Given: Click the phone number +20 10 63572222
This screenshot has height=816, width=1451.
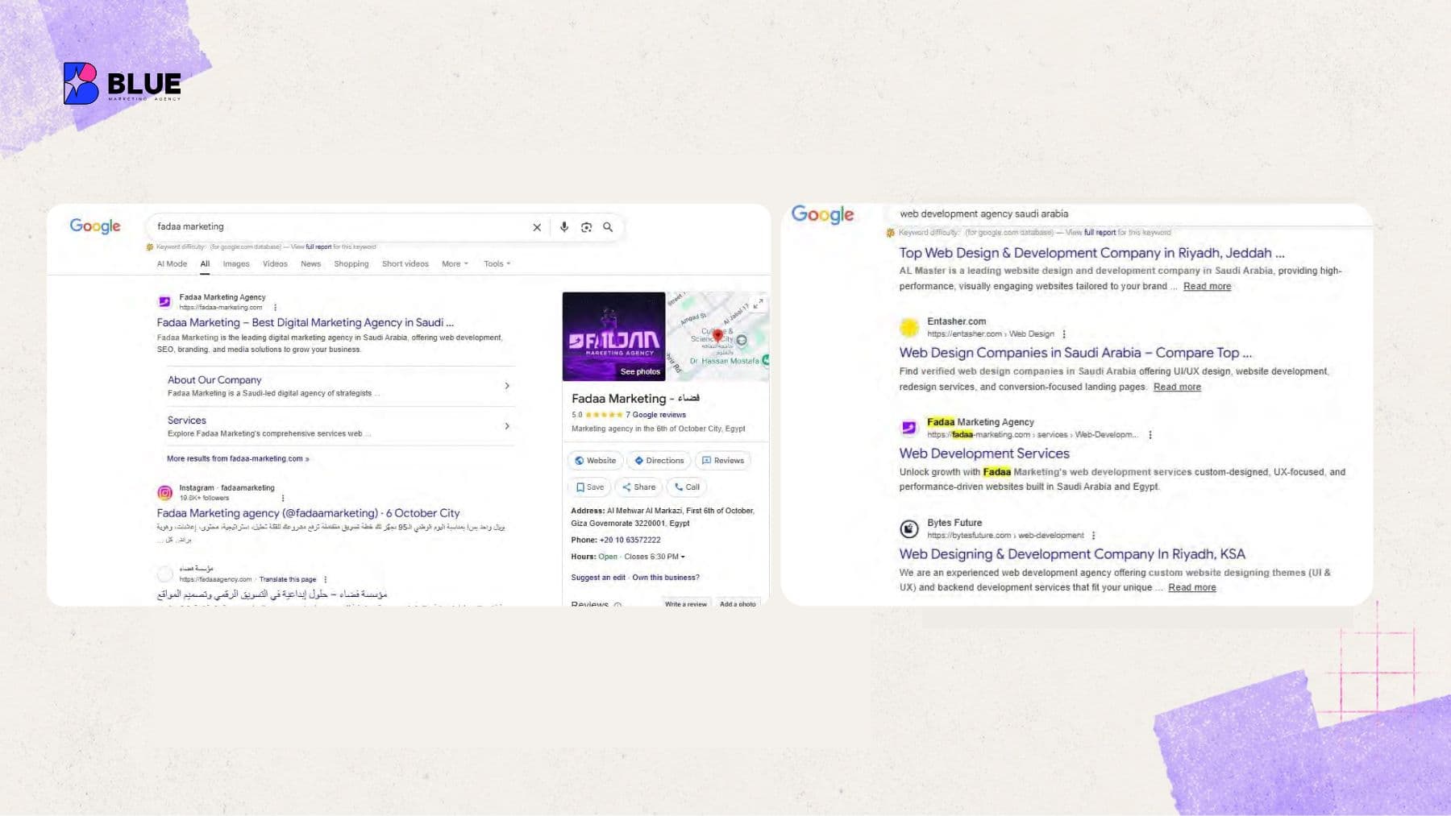Looking at the screenshot, I should pos(630,540).
